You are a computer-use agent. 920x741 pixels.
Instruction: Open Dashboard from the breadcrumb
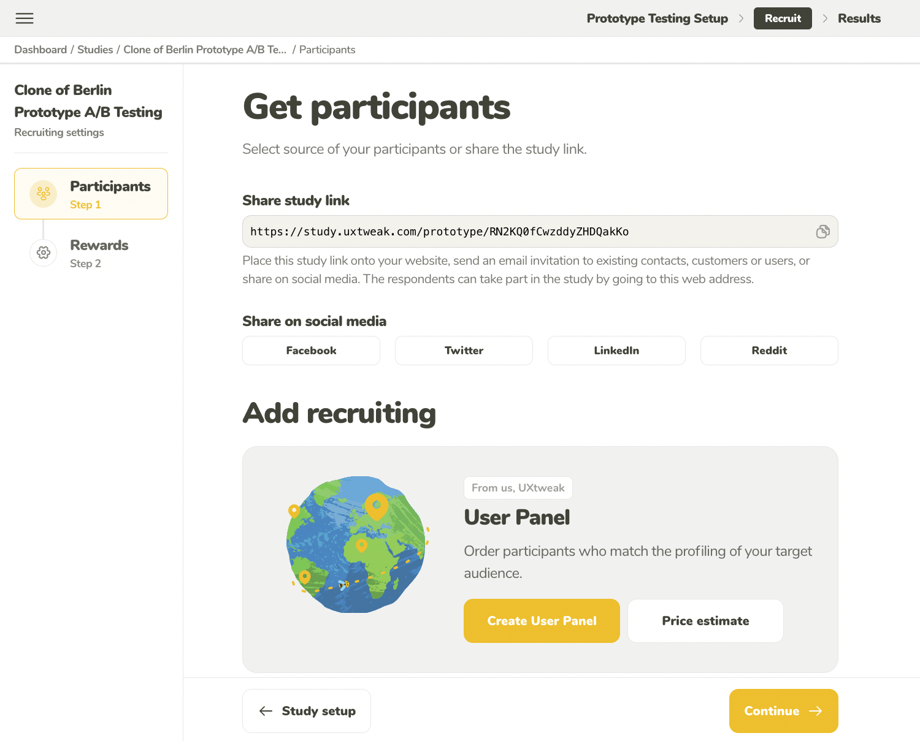tap(40, 50)
